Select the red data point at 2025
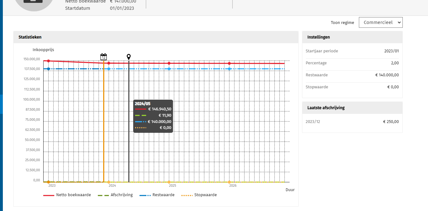The height and width of the screenshot is (211, 428). point(169,63)
